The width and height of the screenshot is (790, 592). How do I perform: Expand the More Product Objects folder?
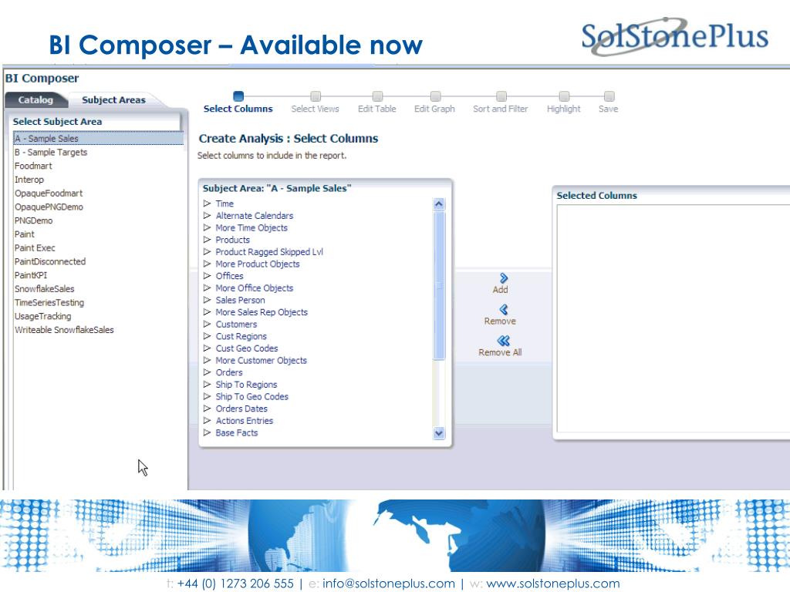click(207, 264)
